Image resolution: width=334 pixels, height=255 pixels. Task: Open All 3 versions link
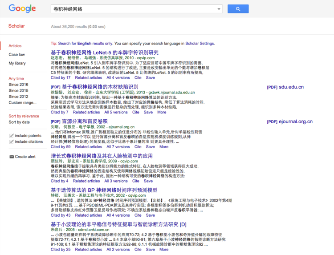click(116, 181)
